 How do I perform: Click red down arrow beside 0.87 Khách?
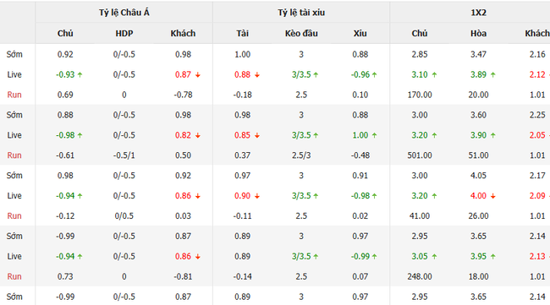[198, 74]
